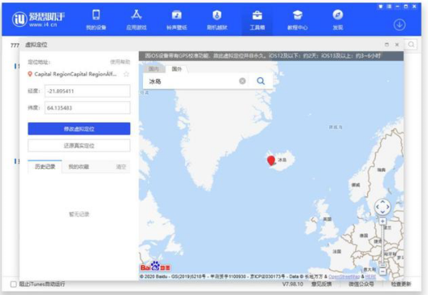Image resolution: width=428 pixels, height=295 pixels.
Task: Click the map search magnifier button
Action: coord(261,81)
